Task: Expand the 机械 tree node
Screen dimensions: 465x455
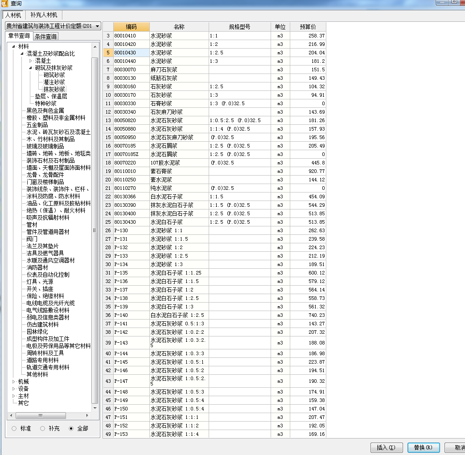Action: [13, 381]
